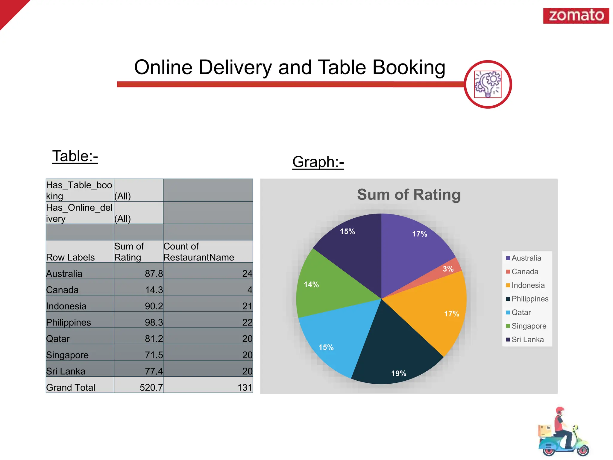Click the count 24 cell for Australia
The image size is (613, 460).
(208, 271)
